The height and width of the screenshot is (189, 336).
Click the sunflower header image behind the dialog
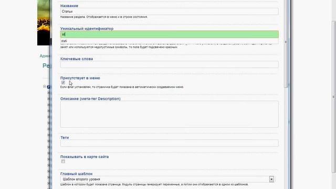pos(44,23)
